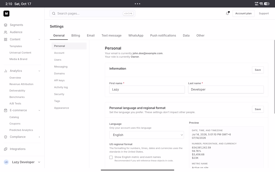
Task: Open the English language dropdown
Action: click(146, 135)
